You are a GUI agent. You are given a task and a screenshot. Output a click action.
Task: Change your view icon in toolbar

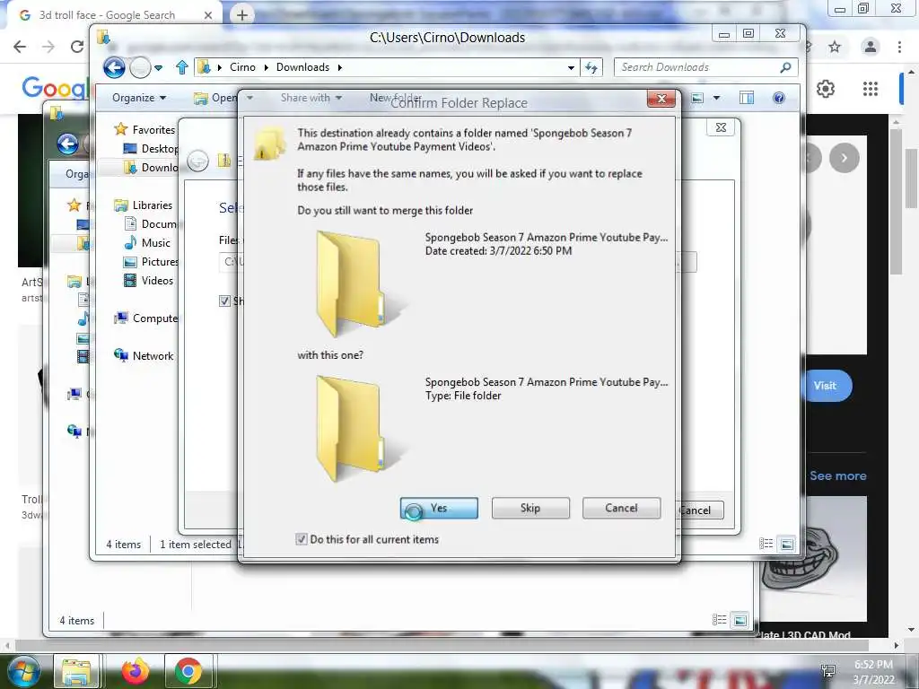click(696, 98)
